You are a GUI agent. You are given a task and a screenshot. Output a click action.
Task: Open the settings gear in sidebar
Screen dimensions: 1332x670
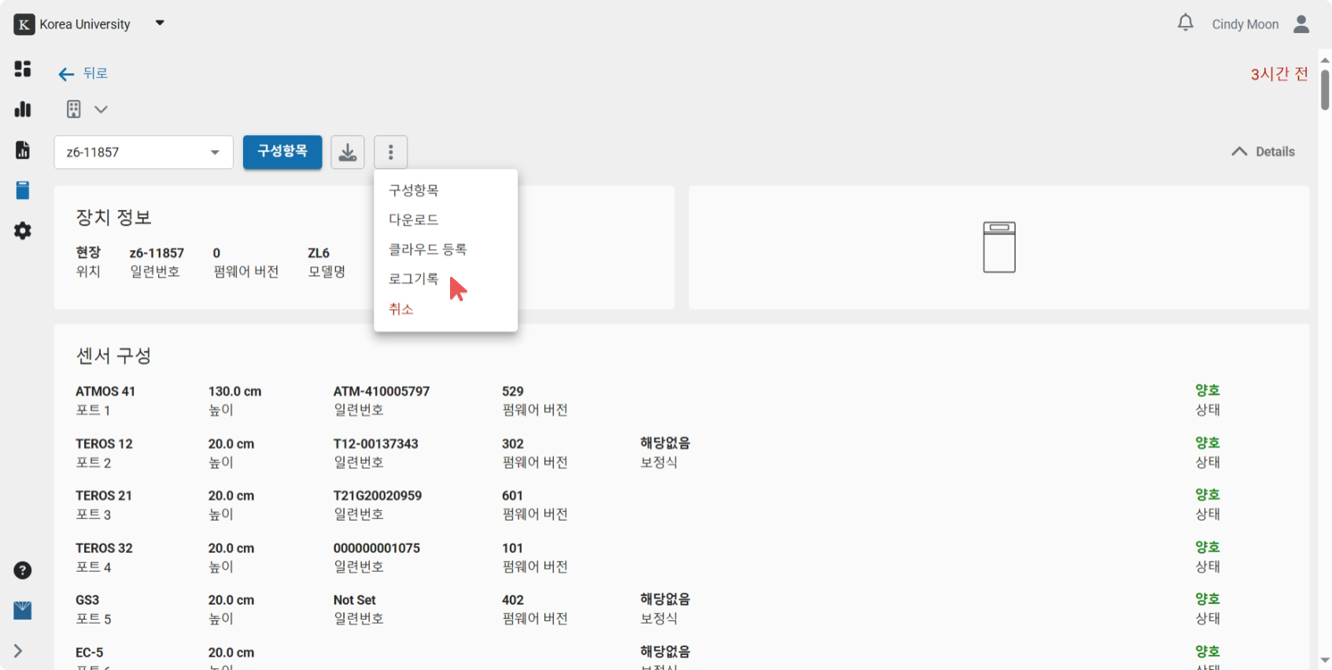[23, 230]
